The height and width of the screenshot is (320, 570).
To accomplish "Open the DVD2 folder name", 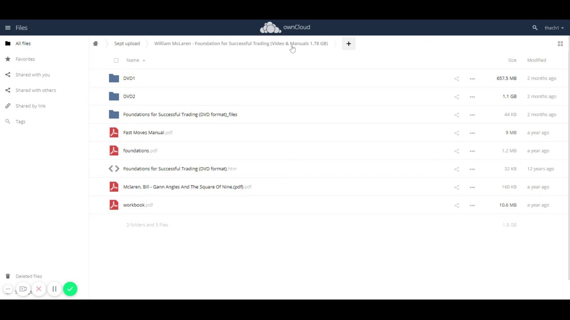I will (129, 96).
